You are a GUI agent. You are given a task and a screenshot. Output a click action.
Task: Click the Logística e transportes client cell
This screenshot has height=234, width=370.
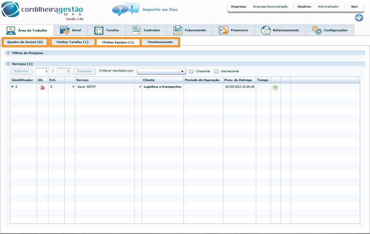(x=162, y=87)
